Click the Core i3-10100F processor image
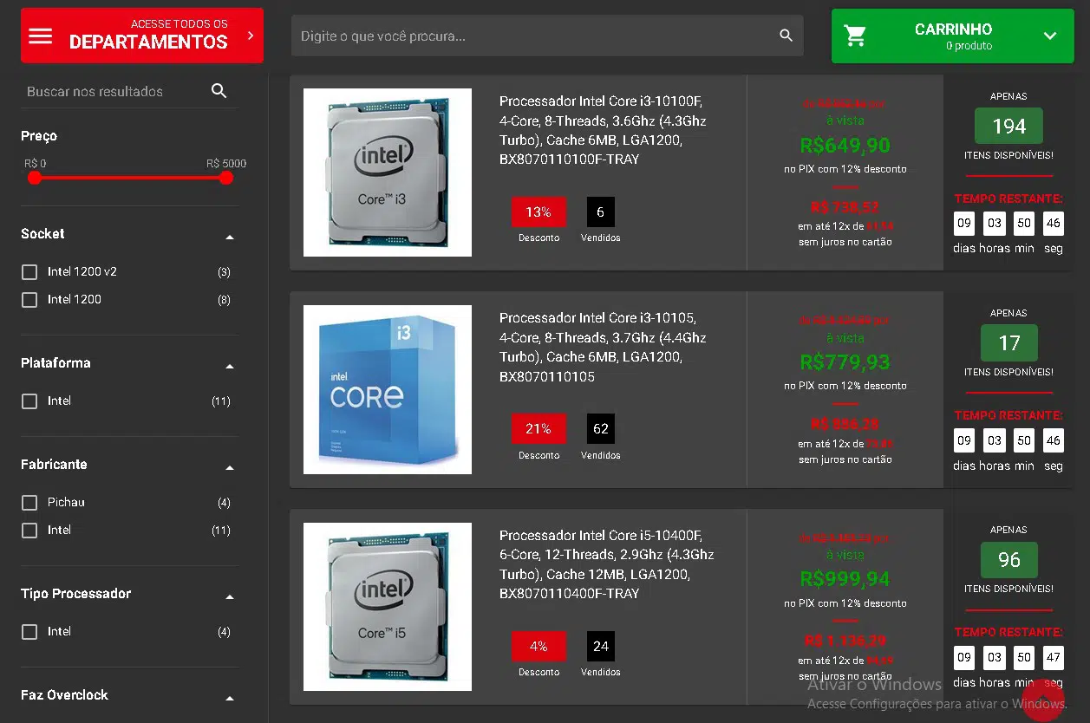The image size is (1090, 723). (x=388, y=173)
